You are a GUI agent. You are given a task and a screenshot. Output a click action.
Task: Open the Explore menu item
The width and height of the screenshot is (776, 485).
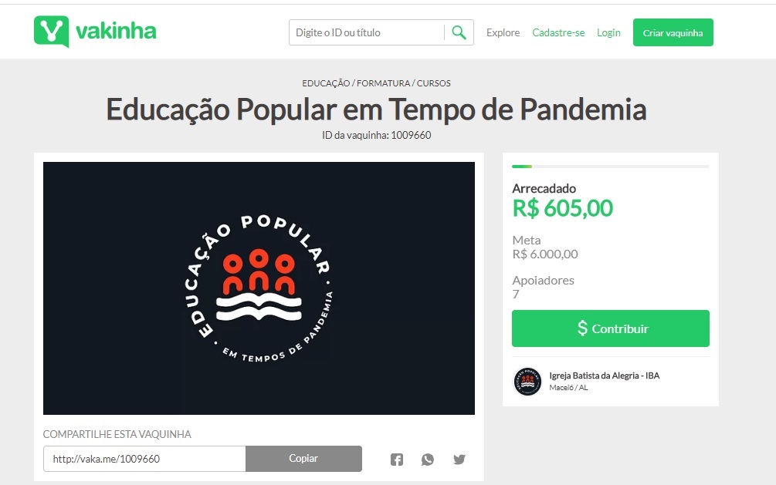pyautogui.click(x=503, y=32)
